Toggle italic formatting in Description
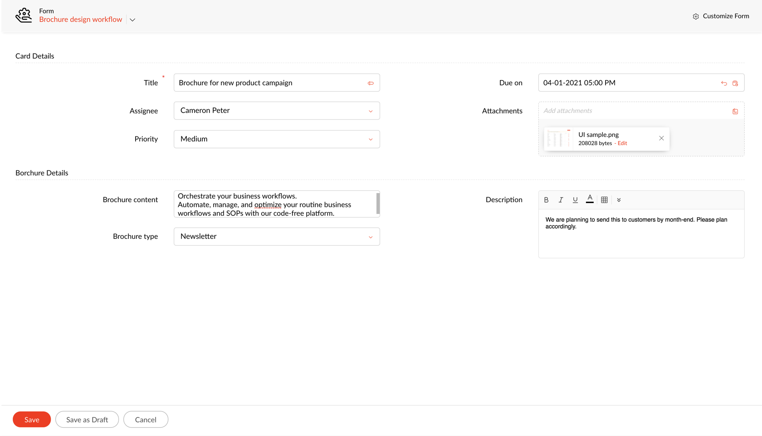This screenshot has height=436, width=762. point(561,200)
